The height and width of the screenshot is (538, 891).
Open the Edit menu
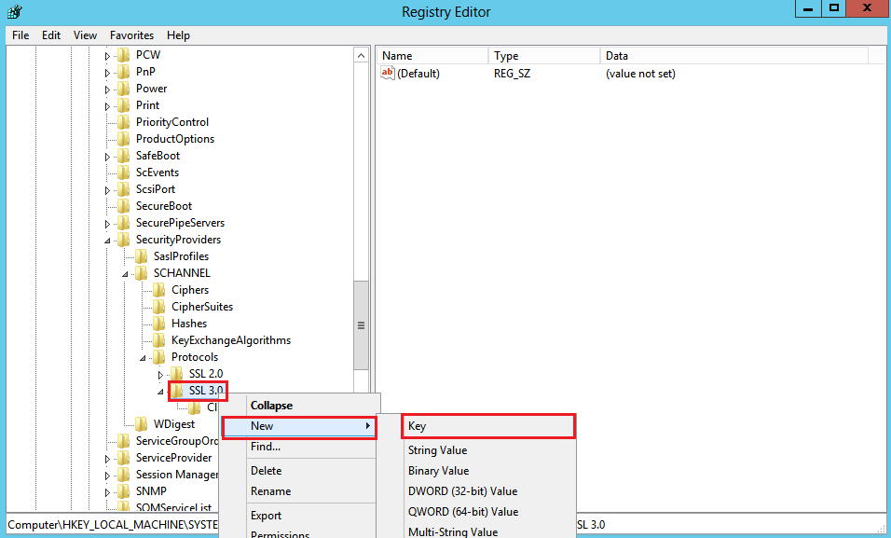click(x=51, y=35)
